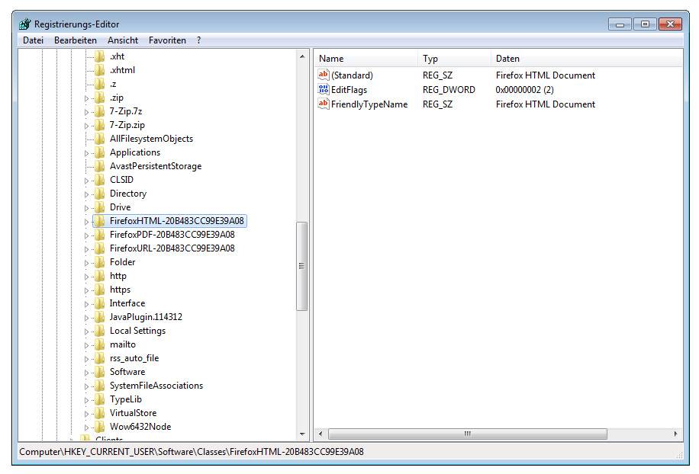
Task: Click the EditFlags binary value icon
Action: [324, 90]
